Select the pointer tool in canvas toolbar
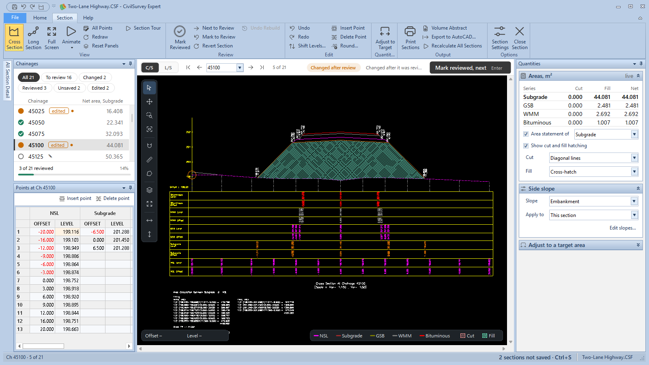649x365 pixels. click(x=149, y=88)
